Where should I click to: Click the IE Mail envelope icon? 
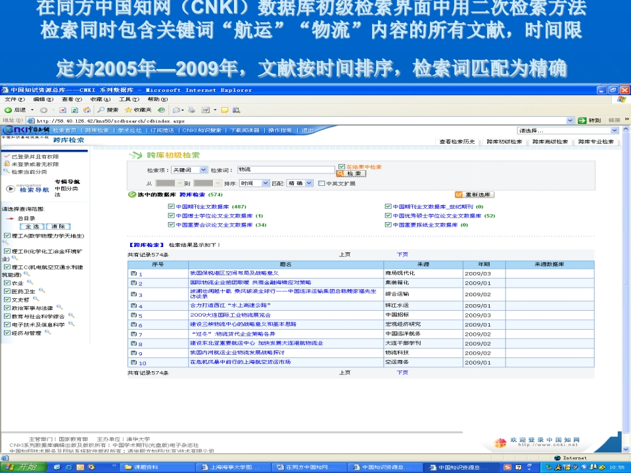176,110
